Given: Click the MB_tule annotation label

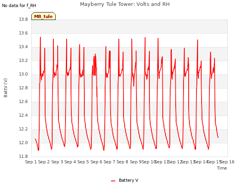Looking at the screenshot, I should point(44,16).
